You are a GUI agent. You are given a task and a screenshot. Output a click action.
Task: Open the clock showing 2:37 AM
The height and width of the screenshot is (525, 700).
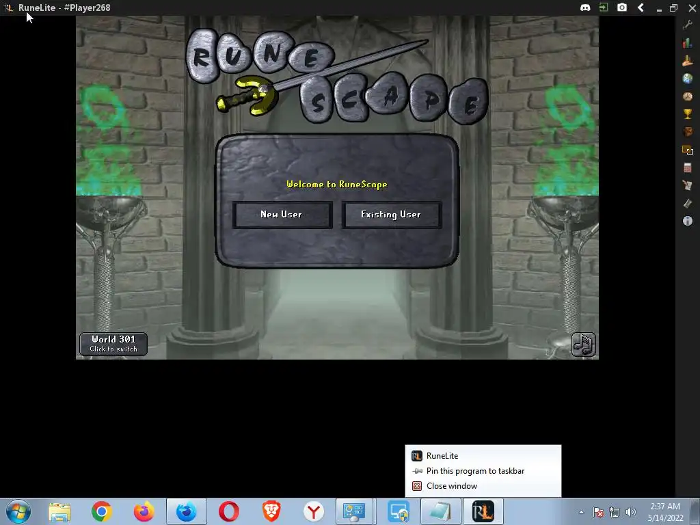coord(665,512)
